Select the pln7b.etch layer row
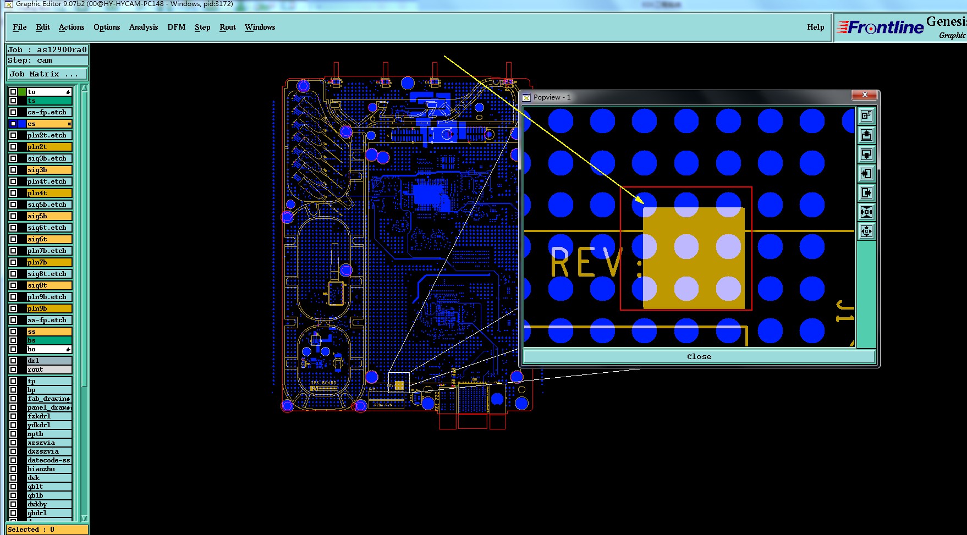 coord(50,251)
